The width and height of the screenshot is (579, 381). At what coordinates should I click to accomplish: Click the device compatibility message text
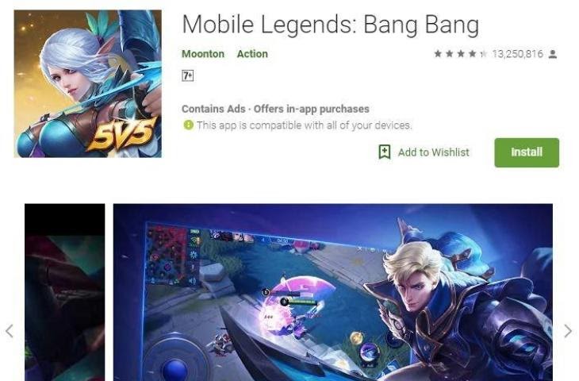tap(304, 125)
